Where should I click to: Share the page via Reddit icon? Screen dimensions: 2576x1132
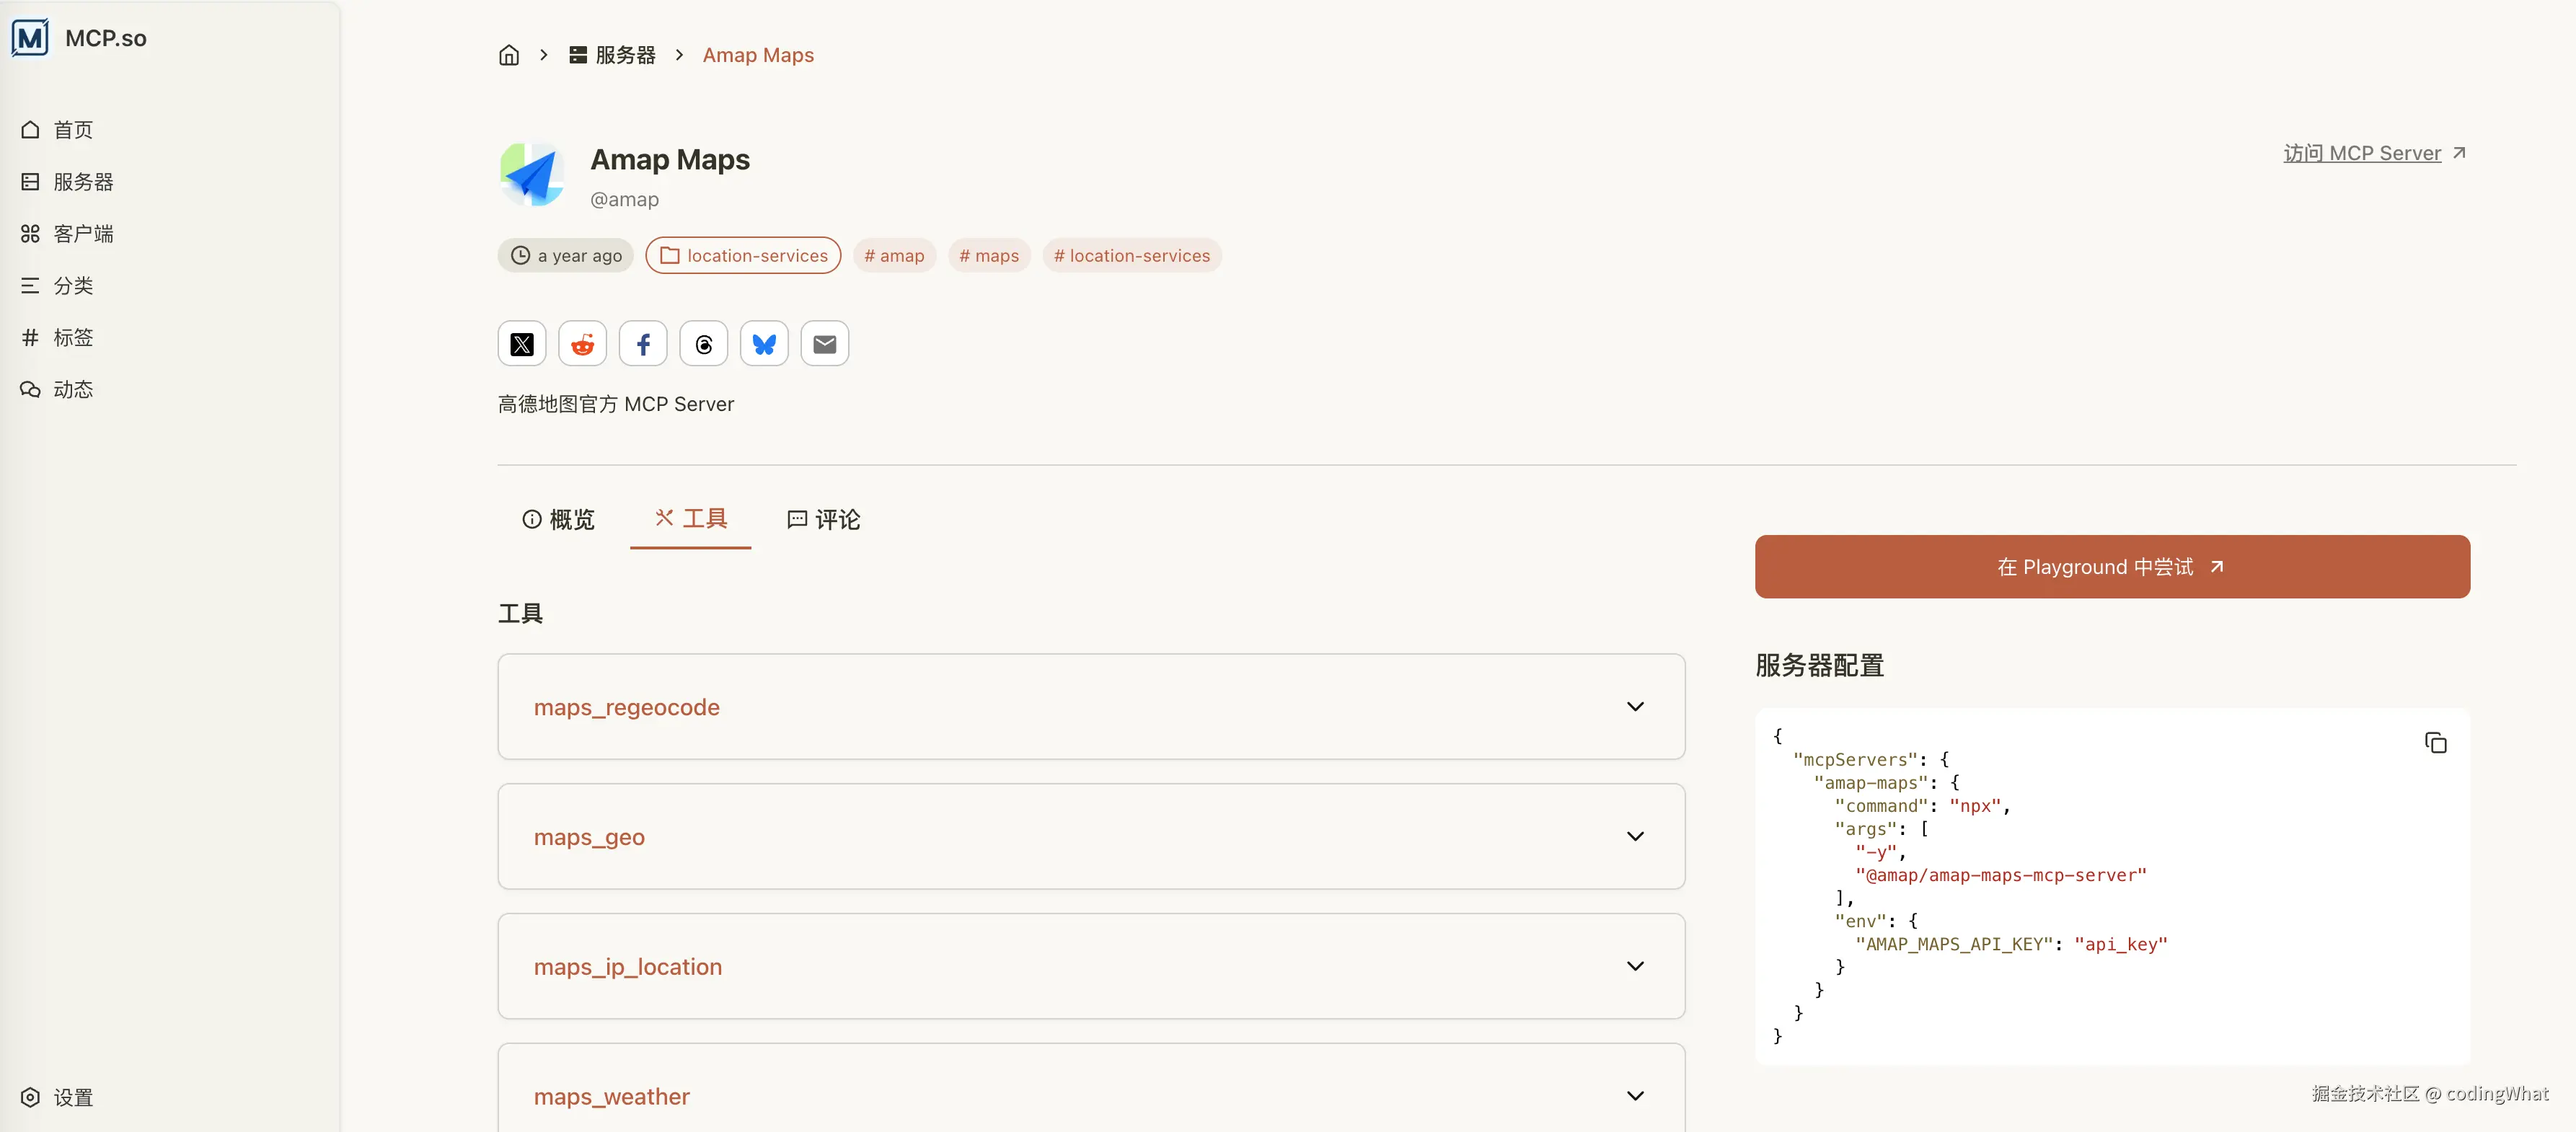pyautogui.click(x=582, y=344)
